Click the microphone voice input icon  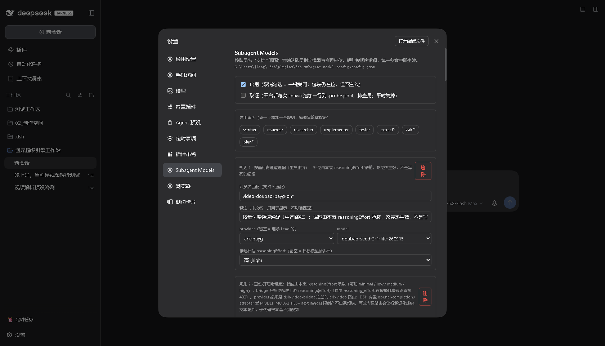[494, 203]
